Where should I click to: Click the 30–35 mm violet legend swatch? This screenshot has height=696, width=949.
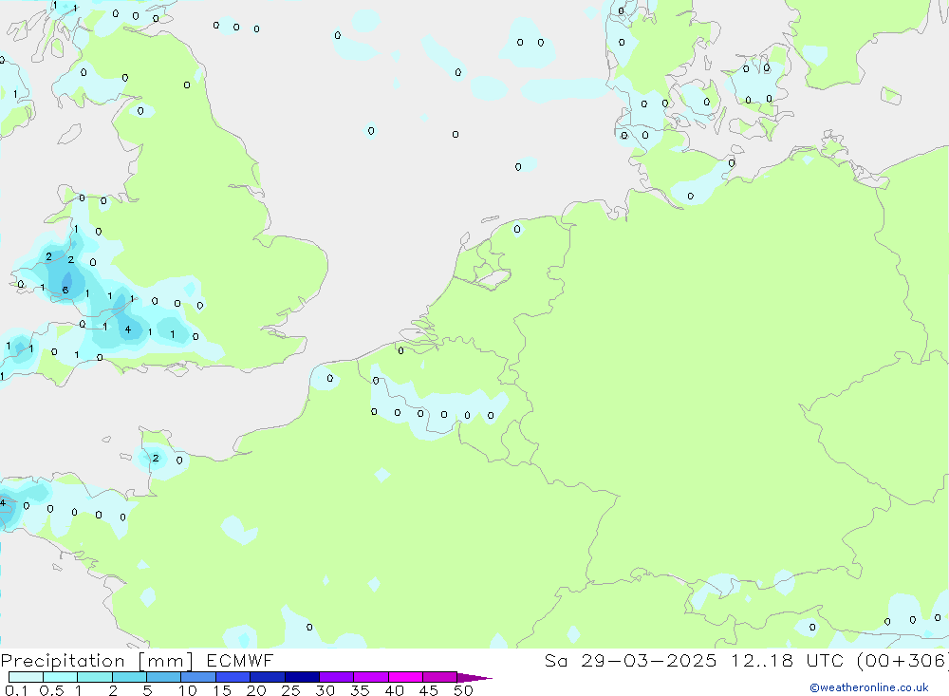337,677
